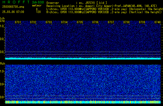
Task: Click the Lch 0.9 frequency label
Action: point(2,39)
